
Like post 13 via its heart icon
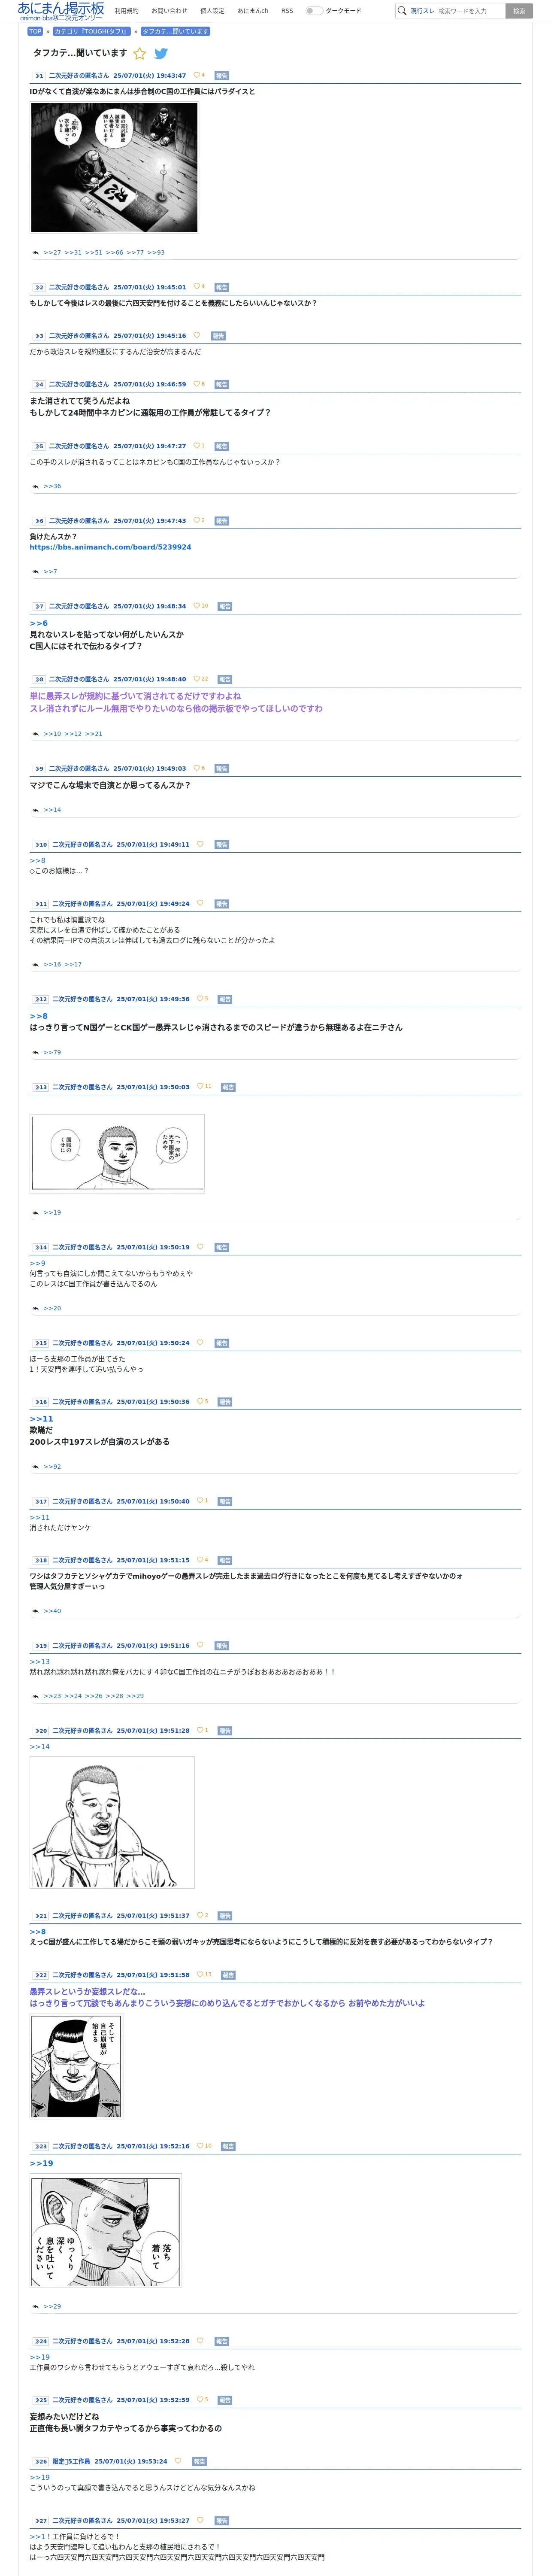tap(200, 1087)
